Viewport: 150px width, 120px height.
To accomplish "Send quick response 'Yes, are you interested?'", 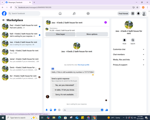I will (x=64, y=85).
